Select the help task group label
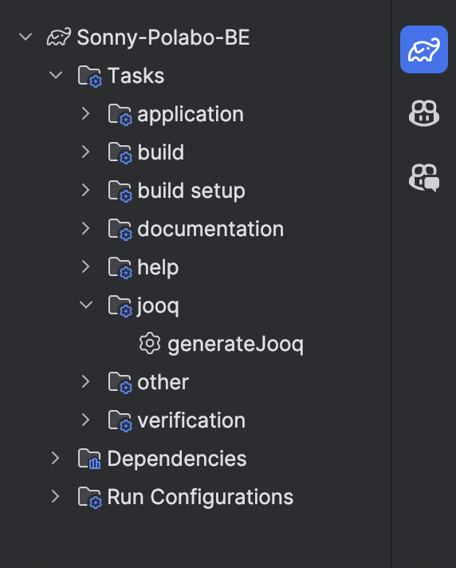456x568 pixels. tap(158, 268)
